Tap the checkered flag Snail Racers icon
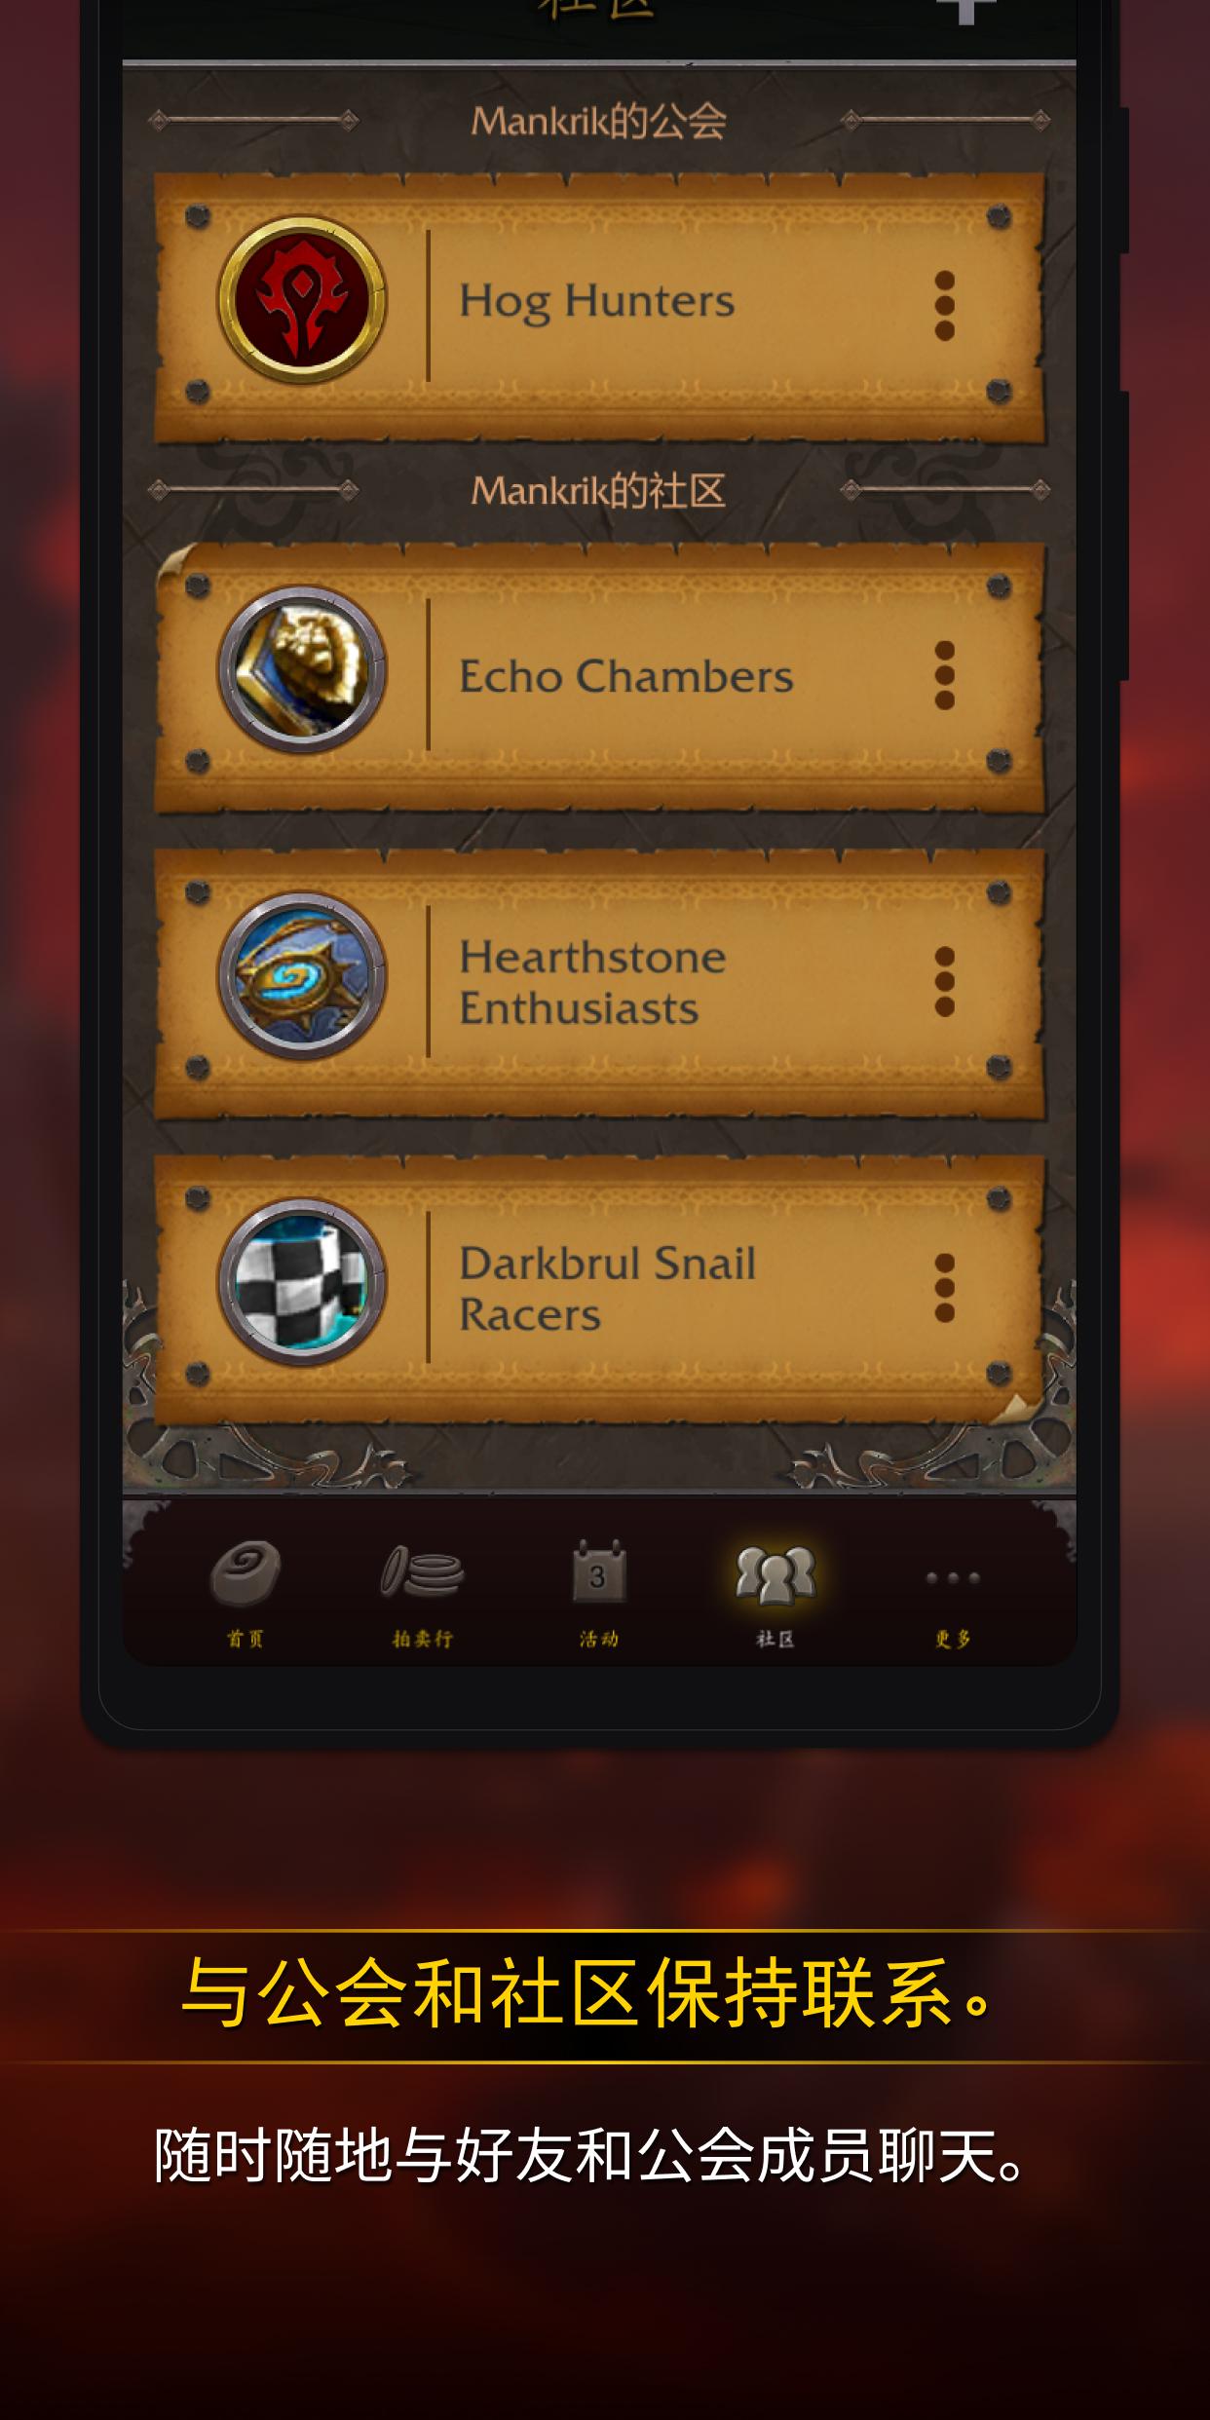 (302, 1282)
